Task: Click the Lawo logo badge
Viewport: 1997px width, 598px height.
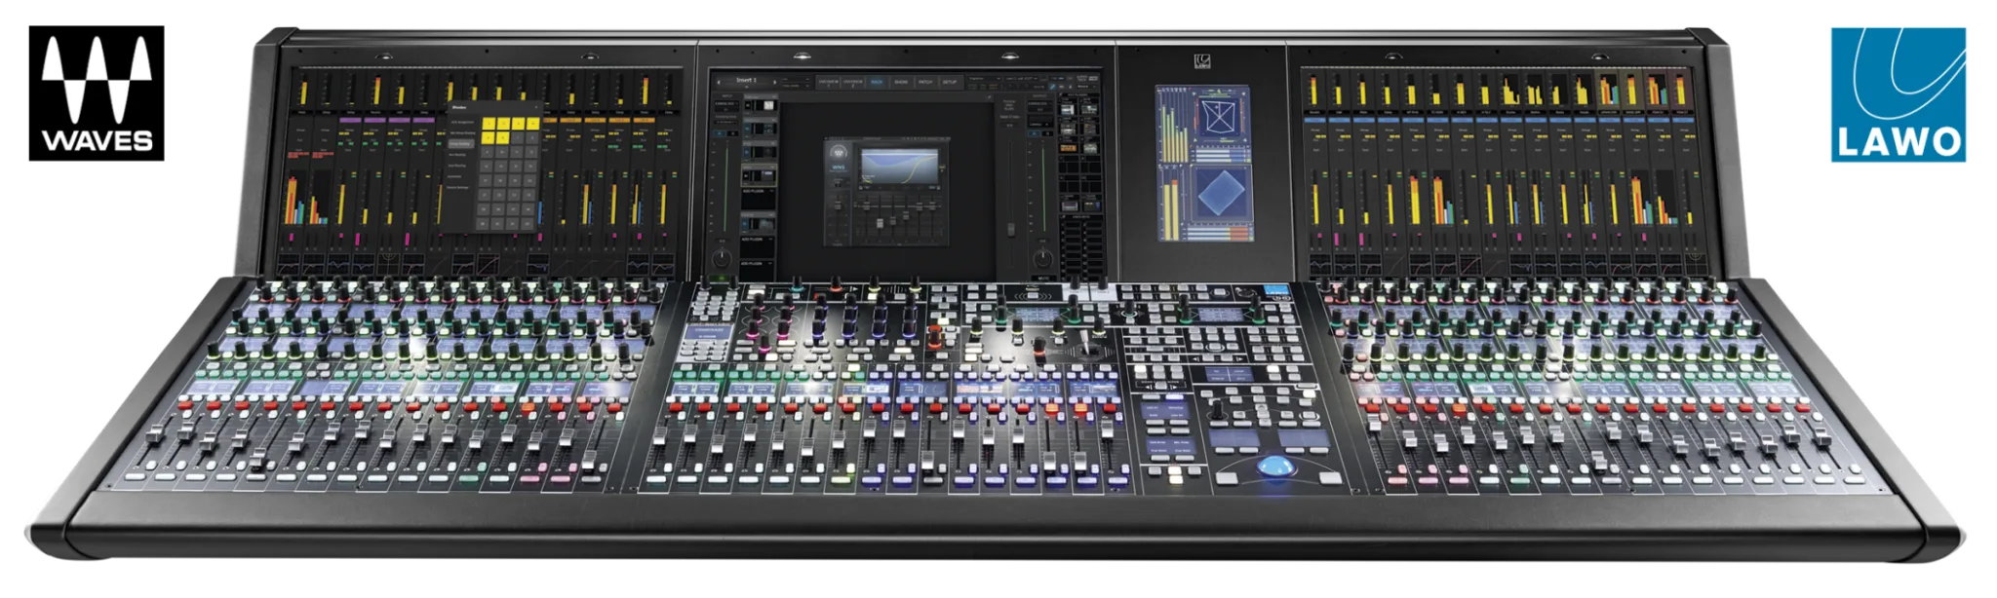Action: click(1899, 98)
